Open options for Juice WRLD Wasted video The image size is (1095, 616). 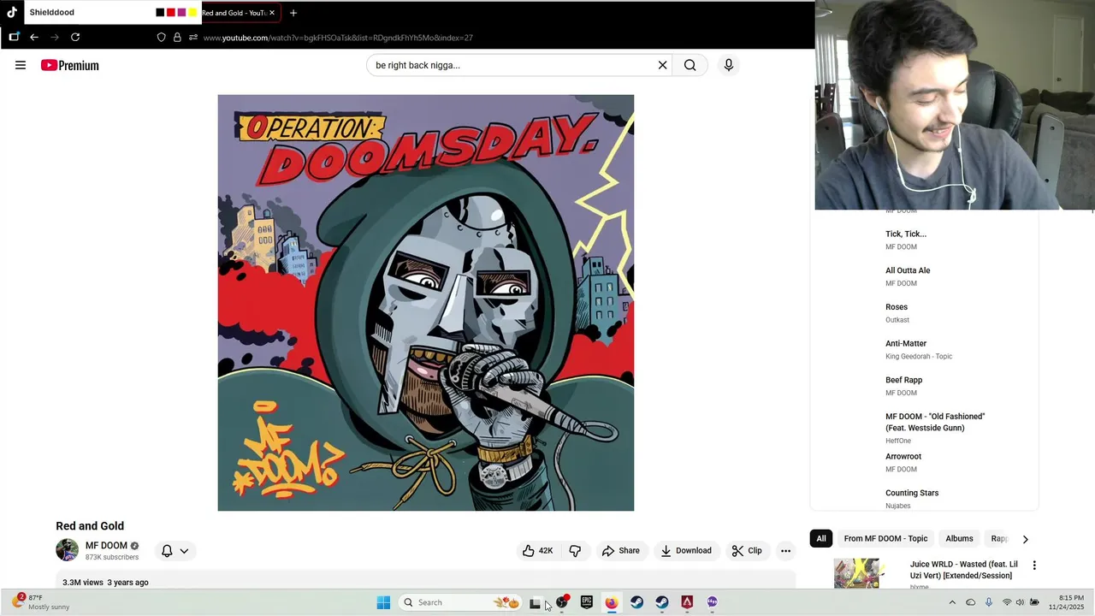tap(1034, 566)
